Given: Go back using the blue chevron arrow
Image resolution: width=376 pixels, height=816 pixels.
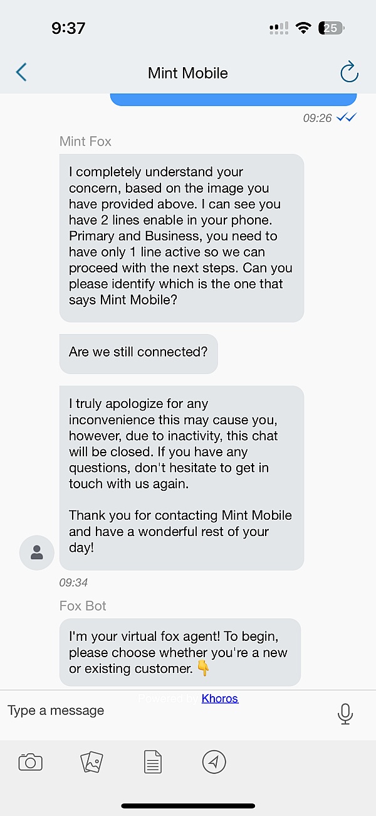Looking at the screenshot, I should tap(21, 72).
